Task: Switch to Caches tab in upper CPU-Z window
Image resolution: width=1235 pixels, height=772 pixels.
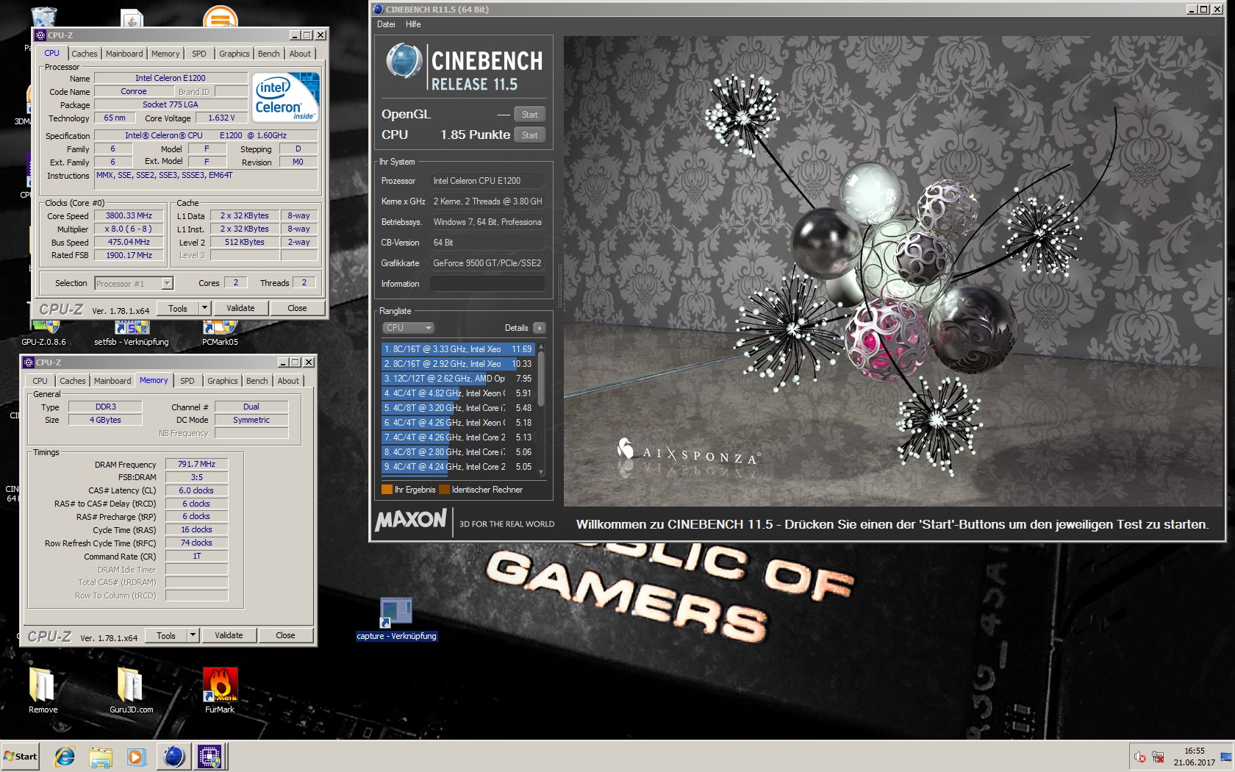Action: pos(85,54)
